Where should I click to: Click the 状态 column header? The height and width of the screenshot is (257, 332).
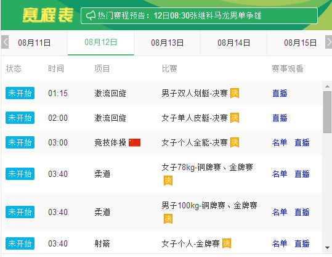coord(14,68)
